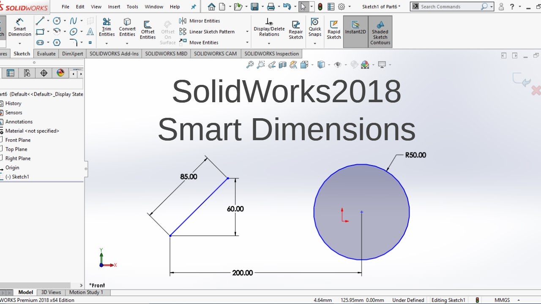This screenshot has width=541, height=304.
Task: Select the Circle sketch tool
Action: (x=57, y=21)
